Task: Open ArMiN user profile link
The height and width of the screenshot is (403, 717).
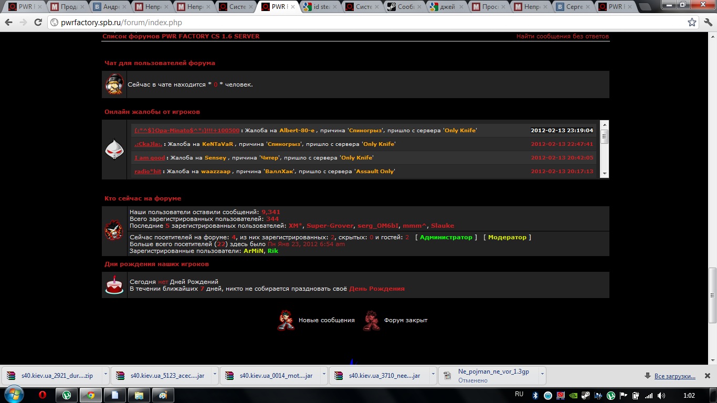Action: click(x=254, y=251)
